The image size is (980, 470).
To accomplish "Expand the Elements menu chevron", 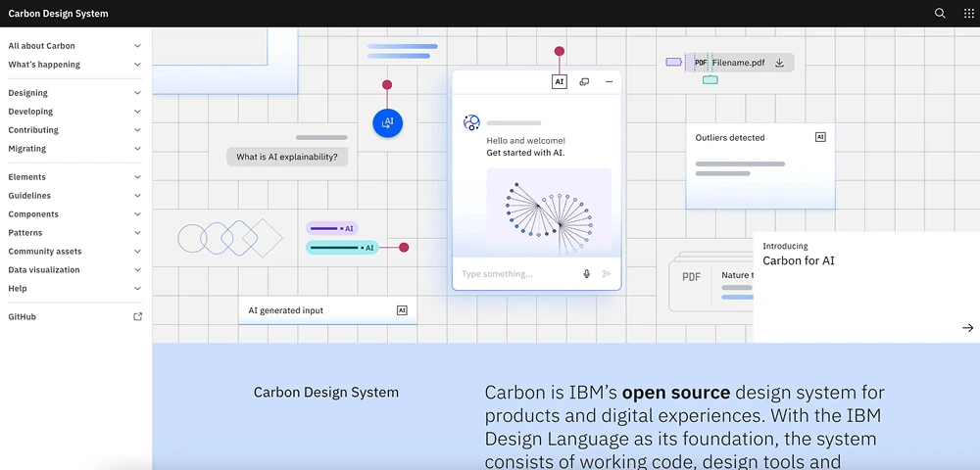I will coord(137,177).
